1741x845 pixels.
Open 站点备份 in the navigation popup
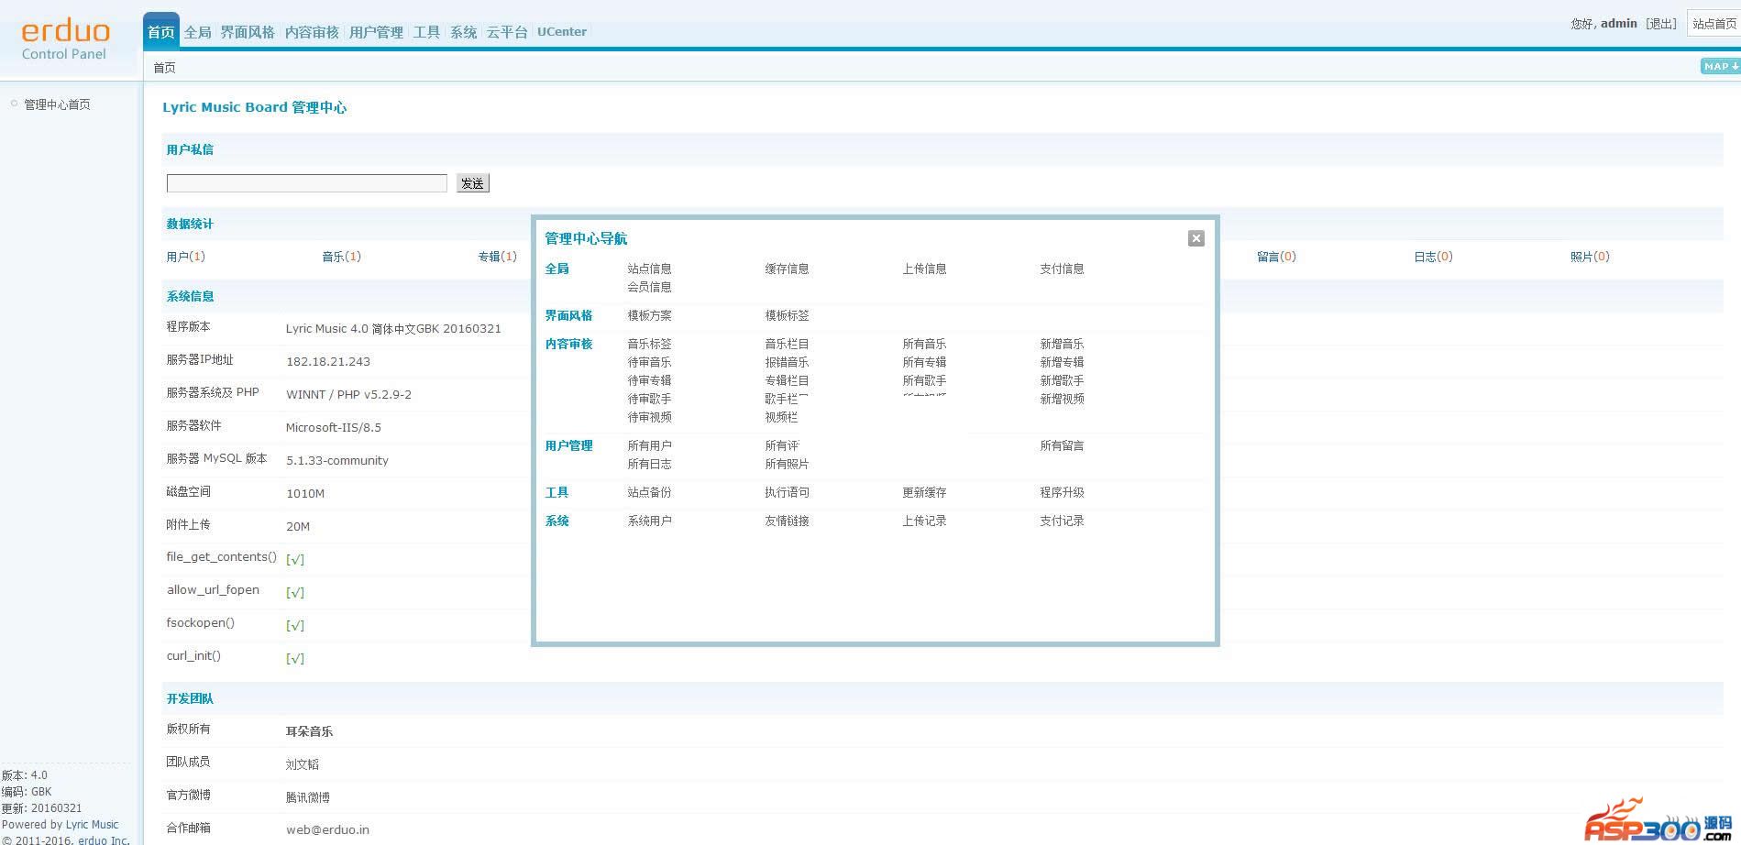click(x=649, y=492)
